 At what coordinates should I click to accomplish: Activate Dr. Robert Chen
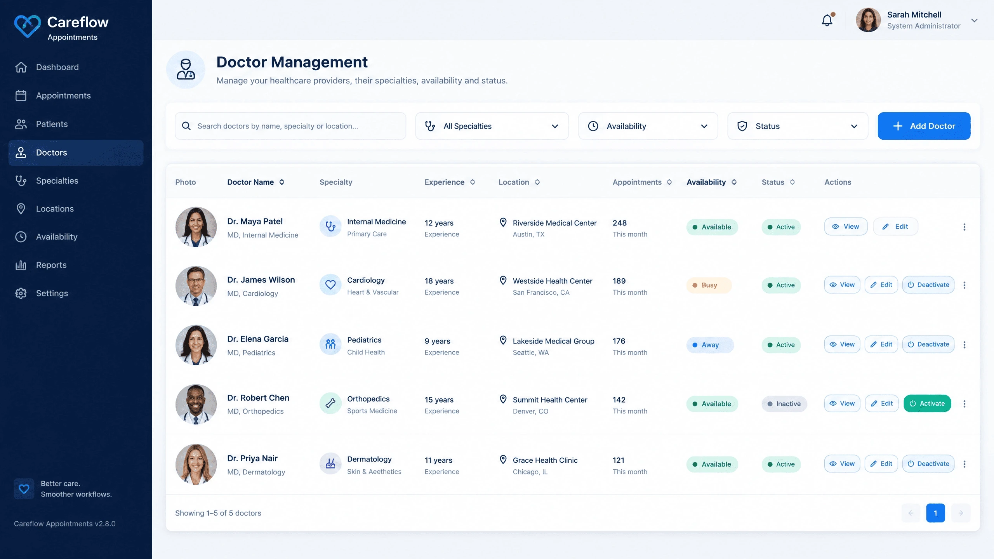(x=927, y=403)
